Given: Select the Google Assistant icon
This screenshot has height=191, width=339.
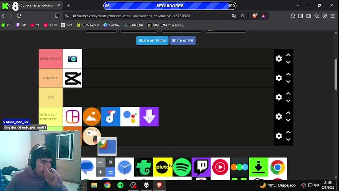Looking at the screenshot, I should pyautogui.click(x=130, y=117).
